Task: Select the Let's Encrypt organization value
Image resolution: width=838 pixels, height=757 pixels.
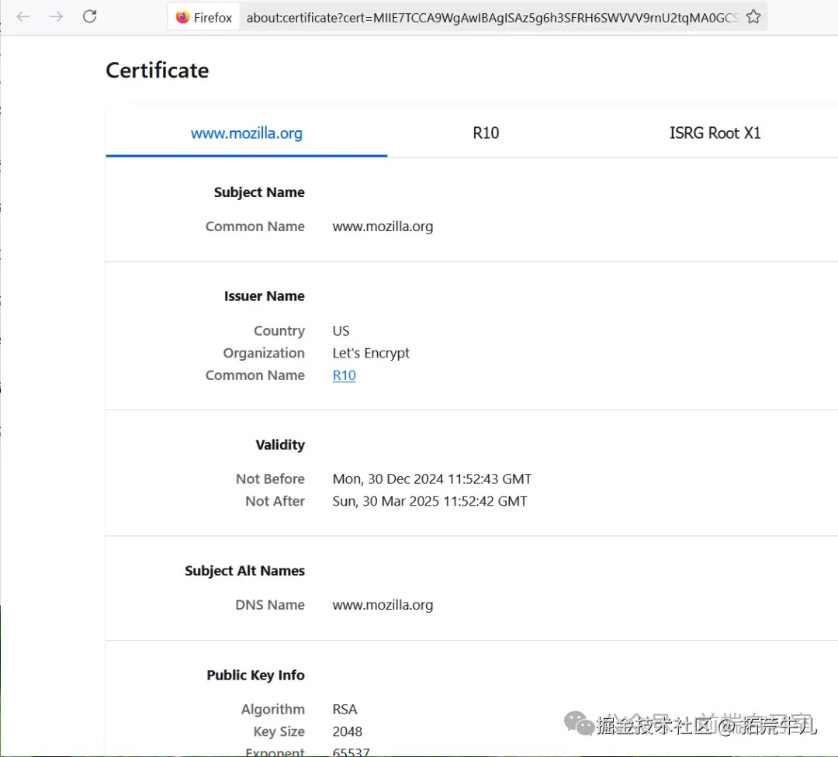Action: 371,353
